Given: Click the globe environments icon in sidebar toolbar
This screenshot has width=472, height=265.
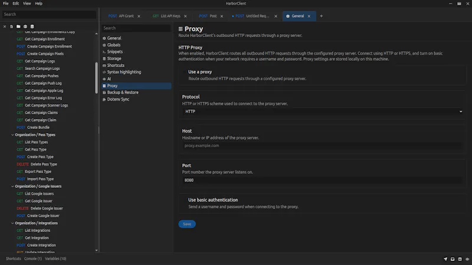Looking at the screenshot, I should tap(25, 26).
